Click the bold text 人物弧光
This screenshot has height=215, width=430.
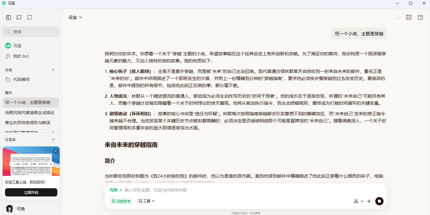coord(118,96)
